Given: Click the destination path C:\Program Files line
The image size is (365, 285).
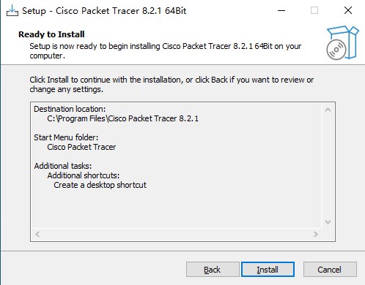Looking at the screenshot, I should click(x=122, y=118).
